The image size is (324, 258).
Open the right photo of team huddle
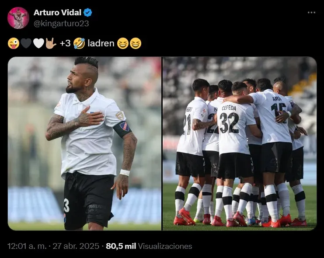coord(240,143)
